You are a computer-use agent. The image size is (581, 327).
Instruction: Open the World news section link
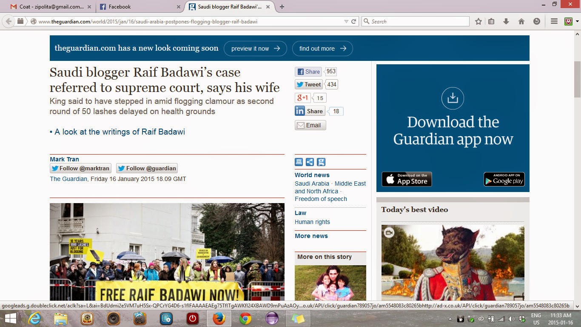pos(312,175)
